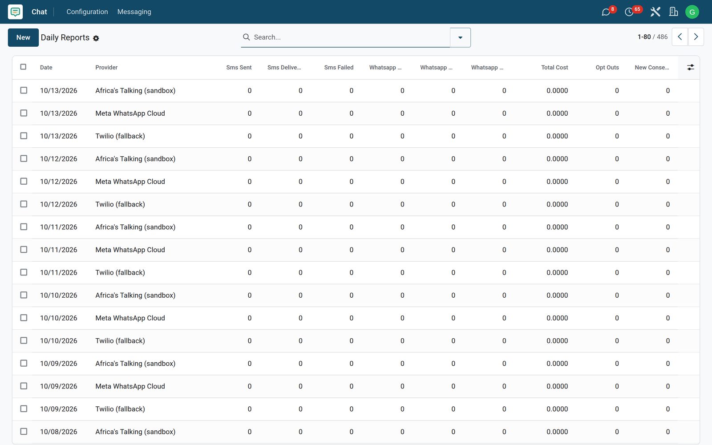Screen dimensions: 712x445
Task: Sort by the Sms Failed column header
Action: pos(339,68)
